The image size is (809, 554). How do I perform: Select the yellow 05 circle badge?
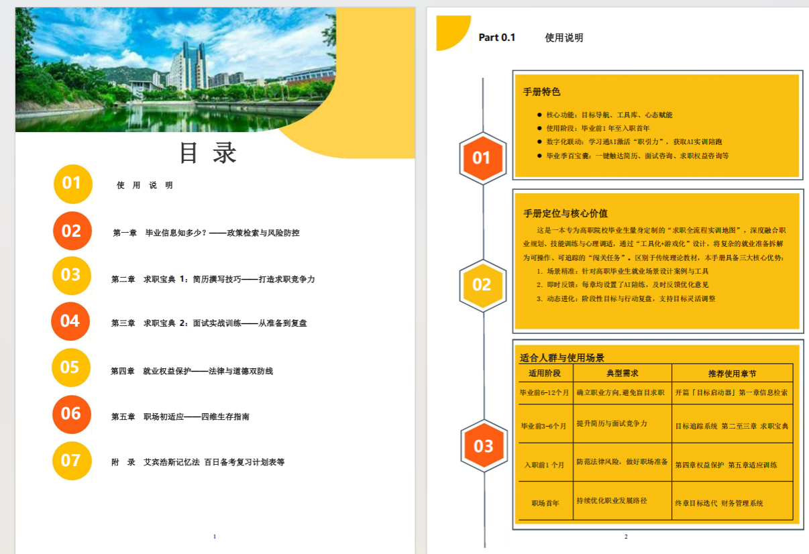pyautogui.click(x=70, y=368)
